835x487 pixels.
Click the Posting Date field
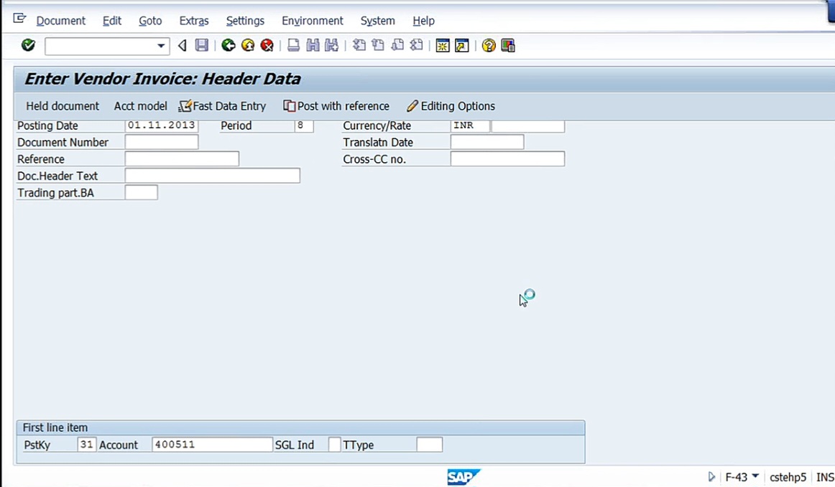coord(162,126)
